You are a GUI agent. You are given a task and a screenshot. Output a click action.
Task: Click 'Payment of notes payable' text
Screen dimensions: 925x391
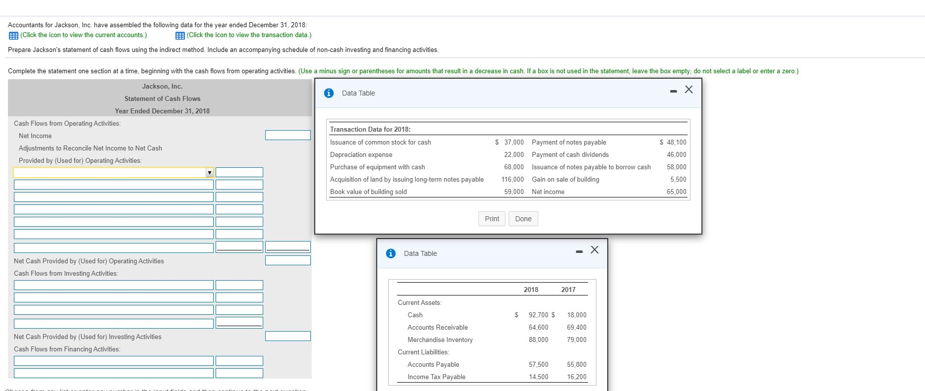569,143
